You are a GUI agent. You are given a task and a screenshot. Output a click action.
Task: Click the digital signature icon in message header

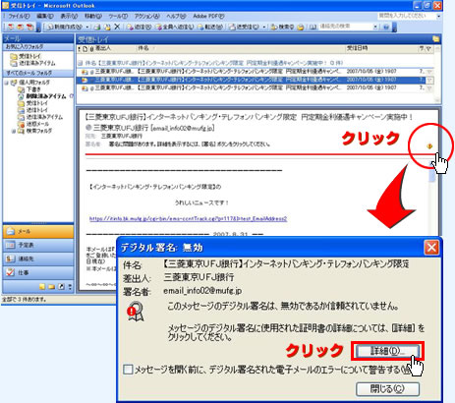[x=429, y=146]
